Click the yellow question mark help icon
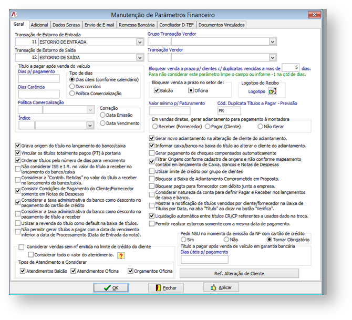 [121, 255]
